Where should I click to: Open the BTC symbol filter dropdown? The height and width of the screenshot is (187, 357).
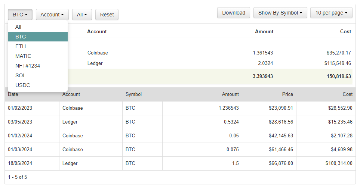tap(20, 15)
